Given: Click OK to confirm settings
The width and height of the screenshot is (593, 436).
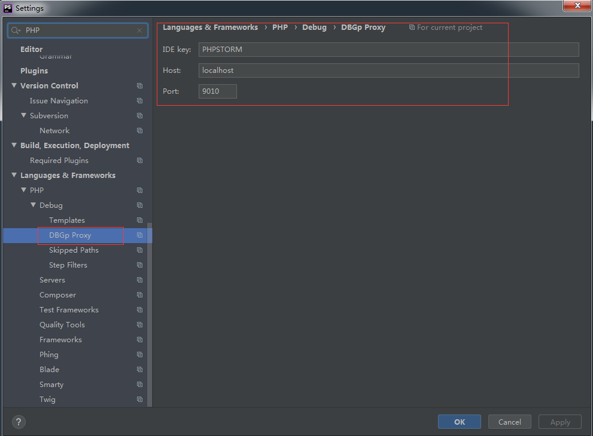Looking at the screenshot, I should click(x=460, y=422).
